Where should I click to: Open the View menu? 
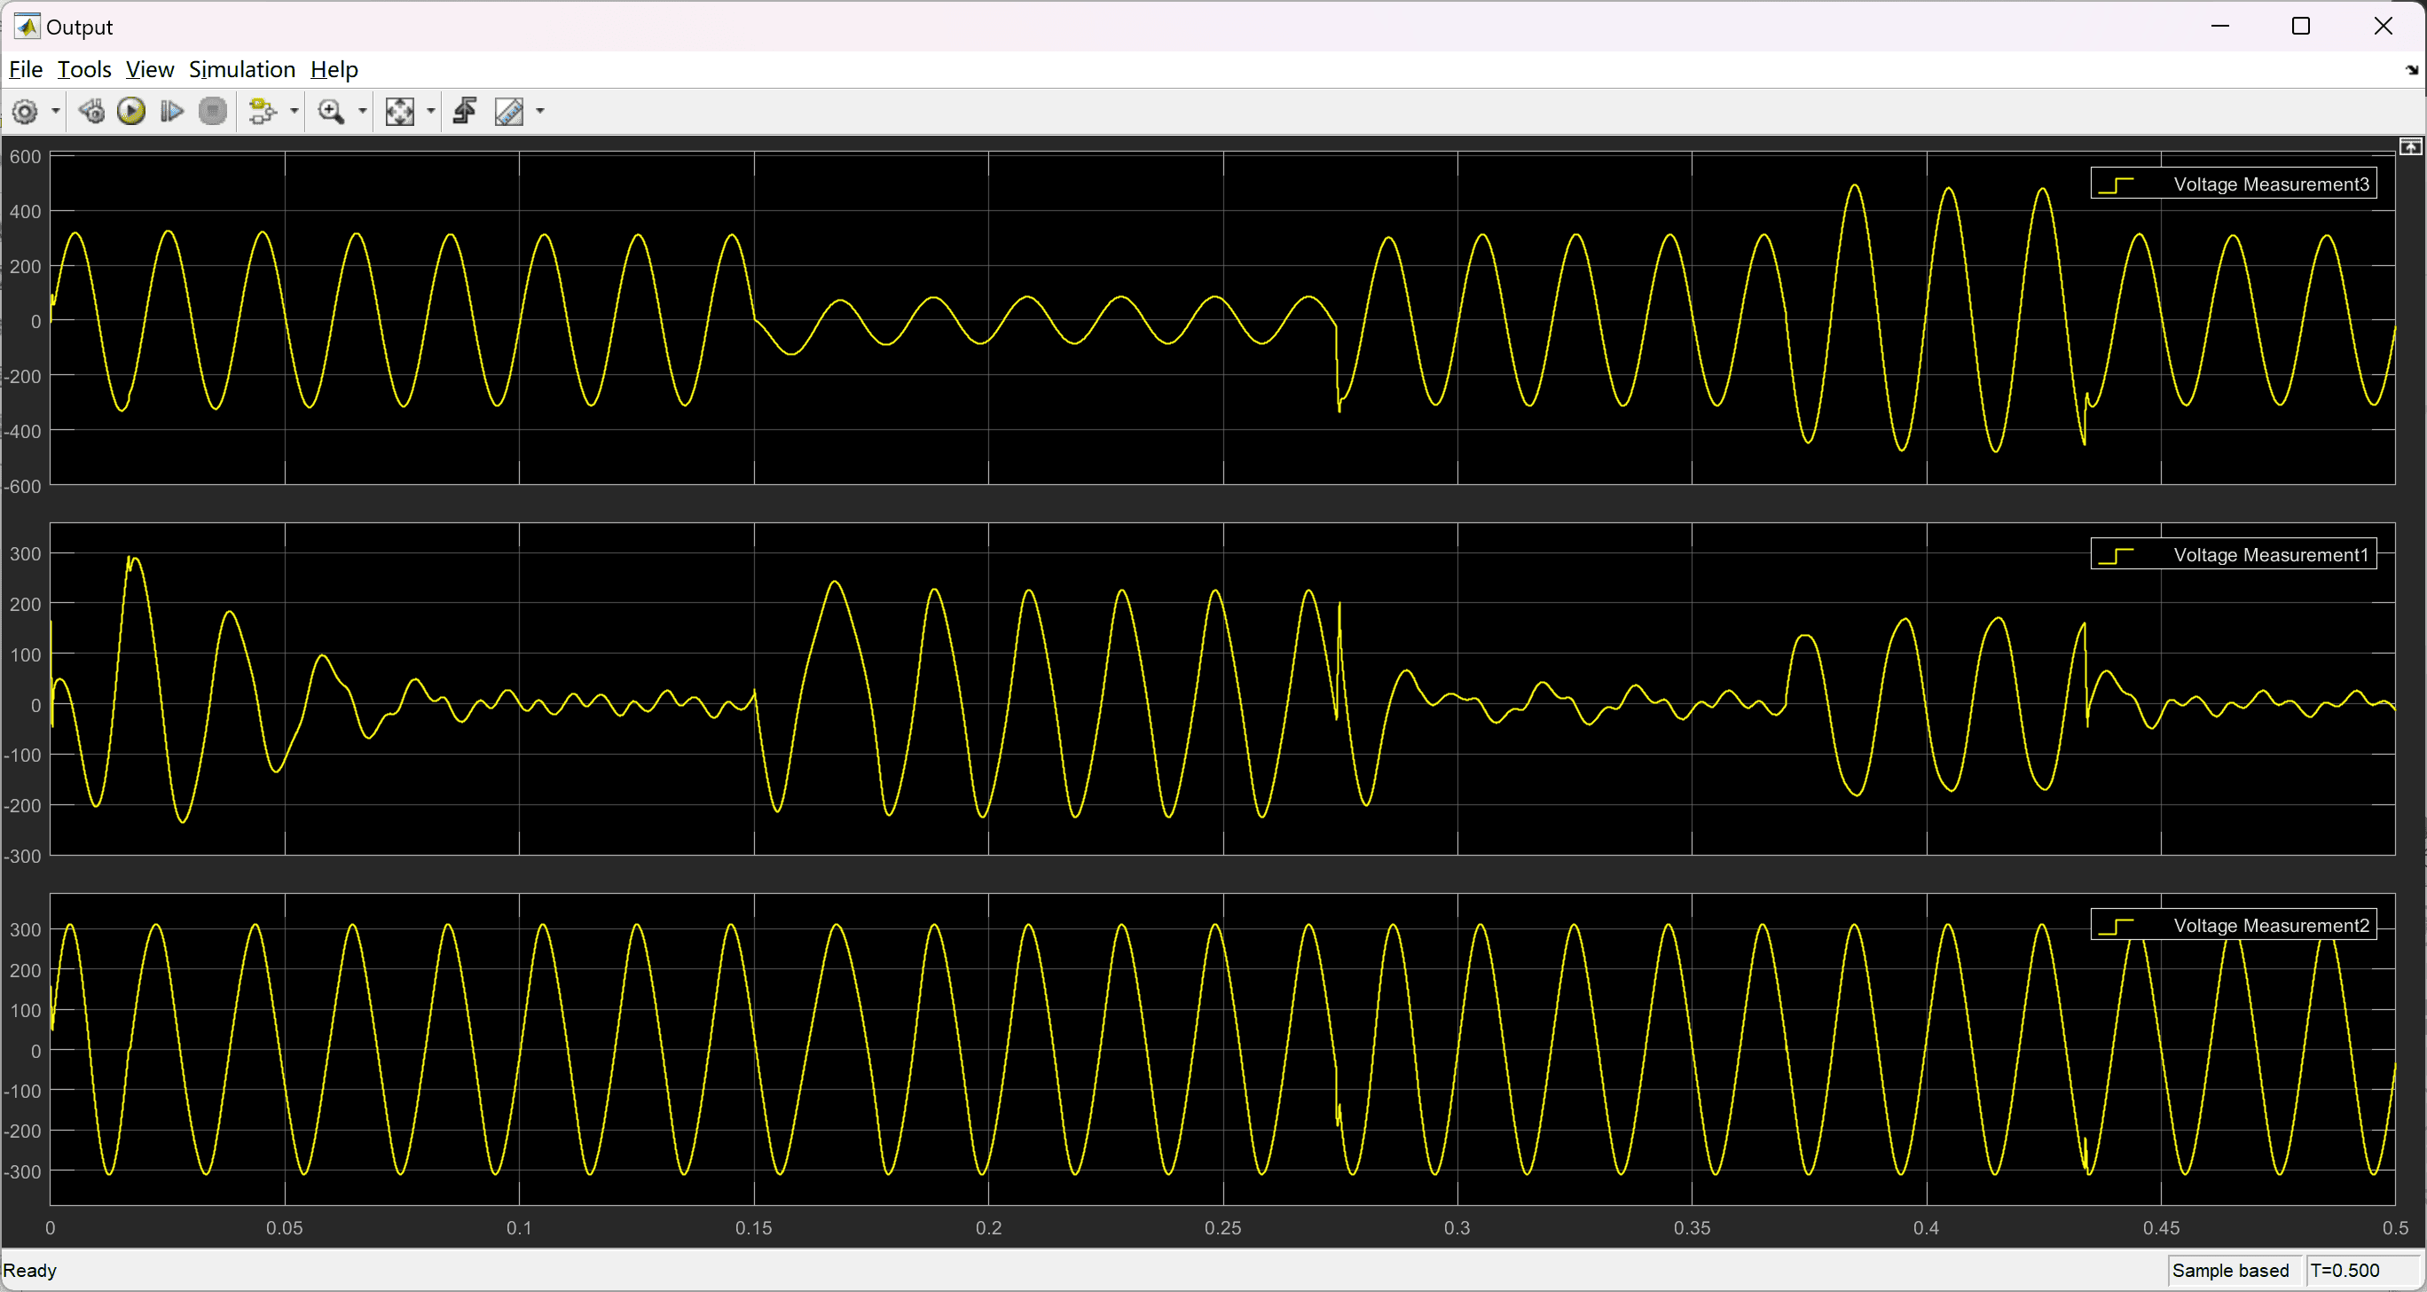point(150,70)
